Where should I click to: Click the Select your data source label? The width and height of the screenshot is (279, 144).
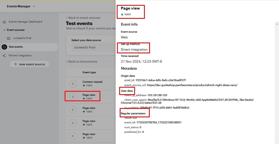(x=86, y=40)
